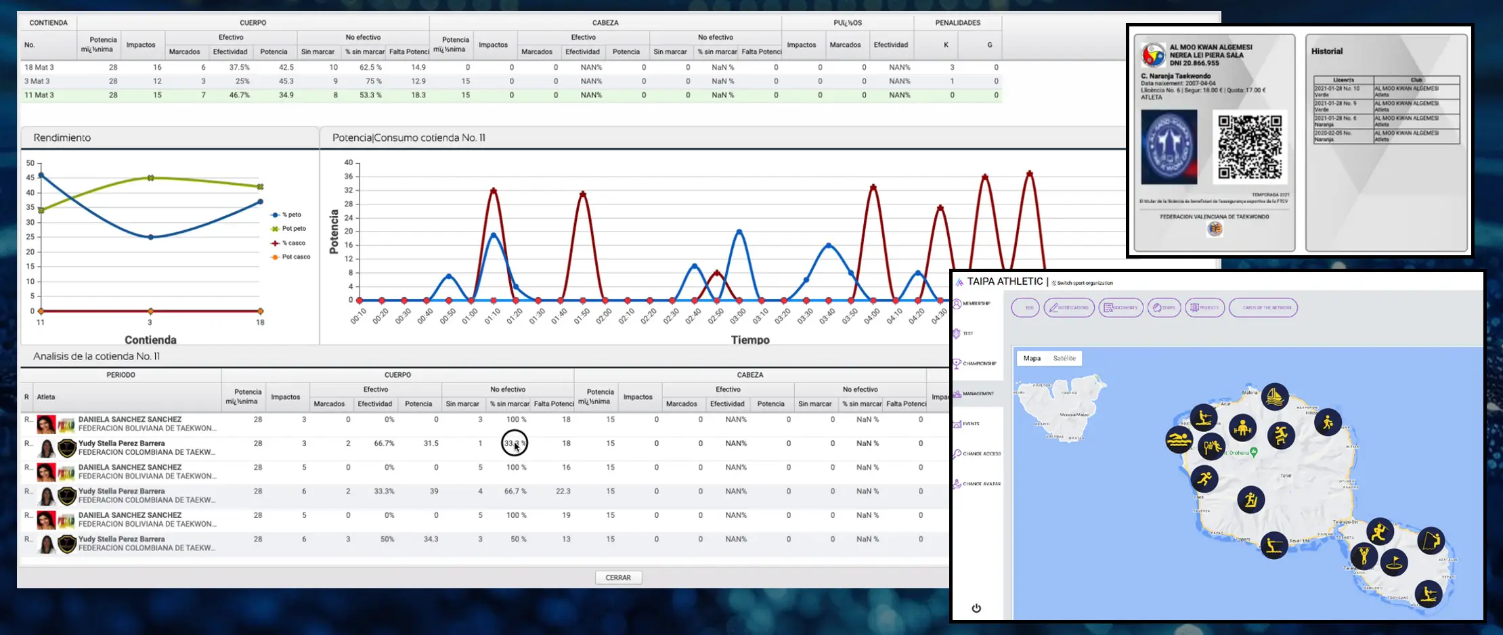The width and height of the screenshot is (1503, 635).
Task: Open Championship in the Taipa sidebar
Action: [975, 364]
